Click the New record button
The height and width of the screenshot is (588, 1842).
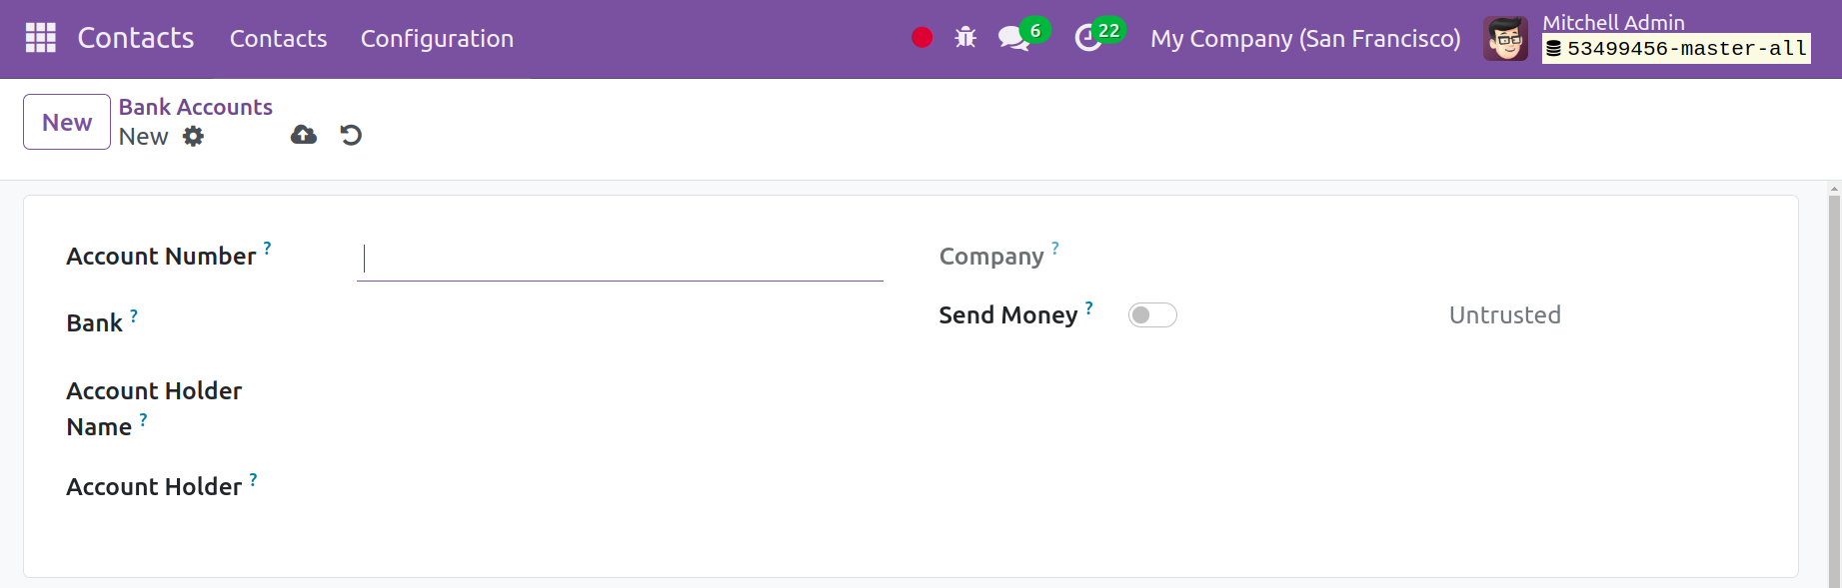67,122
